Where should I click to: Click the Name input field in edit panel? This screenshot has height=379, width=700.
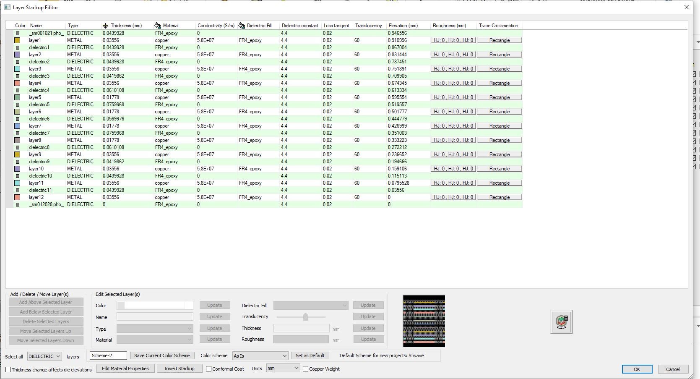point(155,316)
